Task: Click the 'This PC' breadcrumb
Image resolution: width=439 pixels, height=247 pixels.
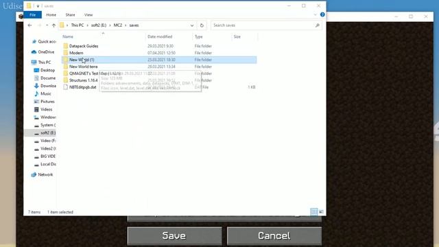Action: point(78,25)
